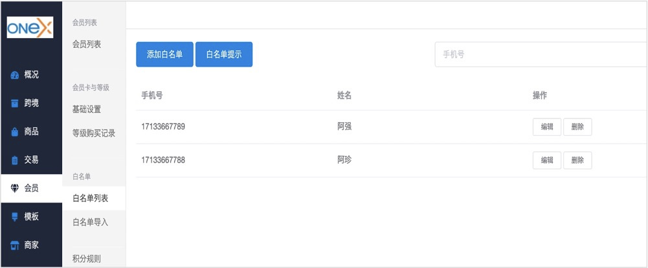The image size is (648, 268).
Task: Open the 模板 brush icon
Action: click(14, 217)
